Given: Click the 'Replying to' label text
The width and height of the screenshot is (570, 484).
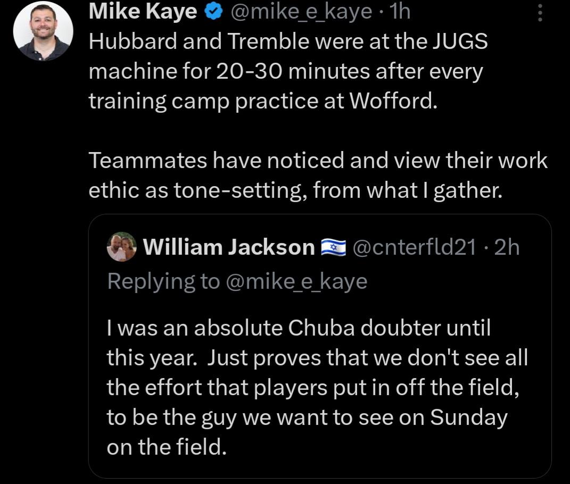Looking at the screenshot, I should point(163,281).
